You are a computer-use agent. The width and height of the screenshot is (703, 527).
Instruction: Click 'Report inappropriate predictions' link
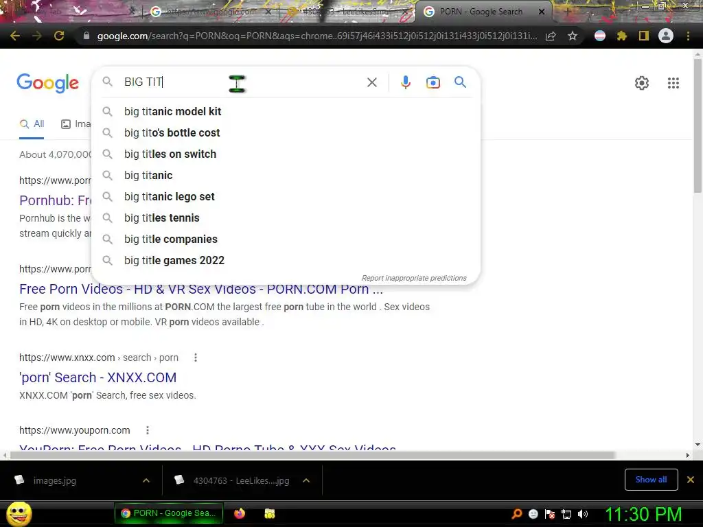pyautogui.click(x=414, y=279)
